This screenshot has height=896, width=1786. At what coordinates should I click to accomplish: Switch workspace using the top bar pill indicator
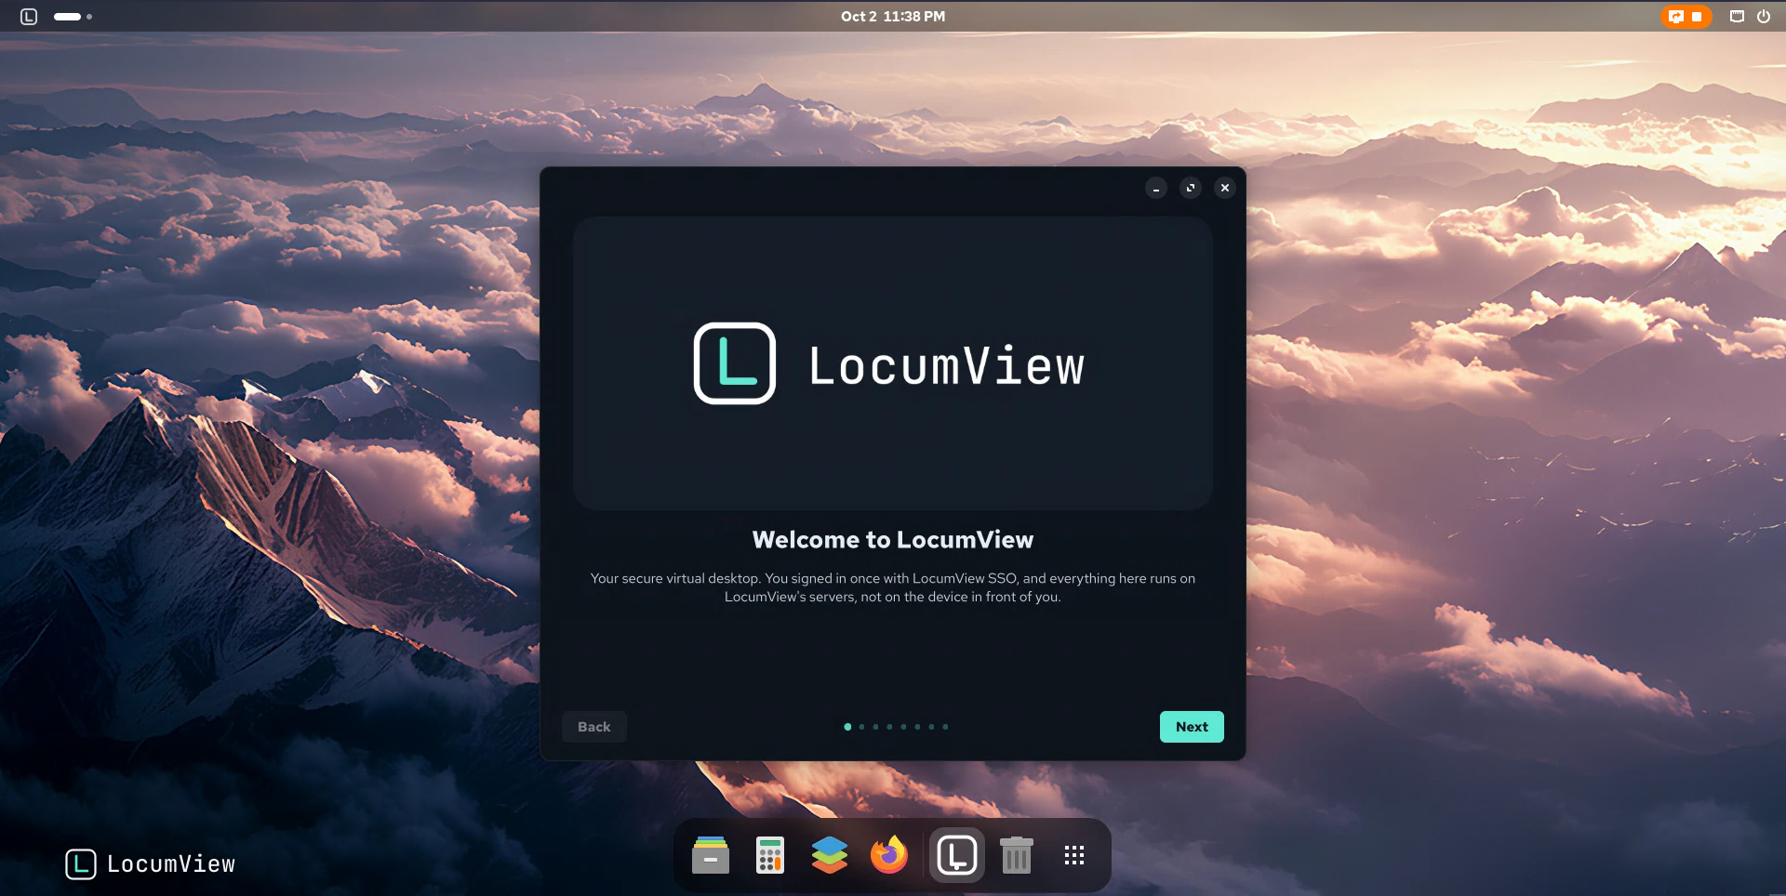click(73, 17)
